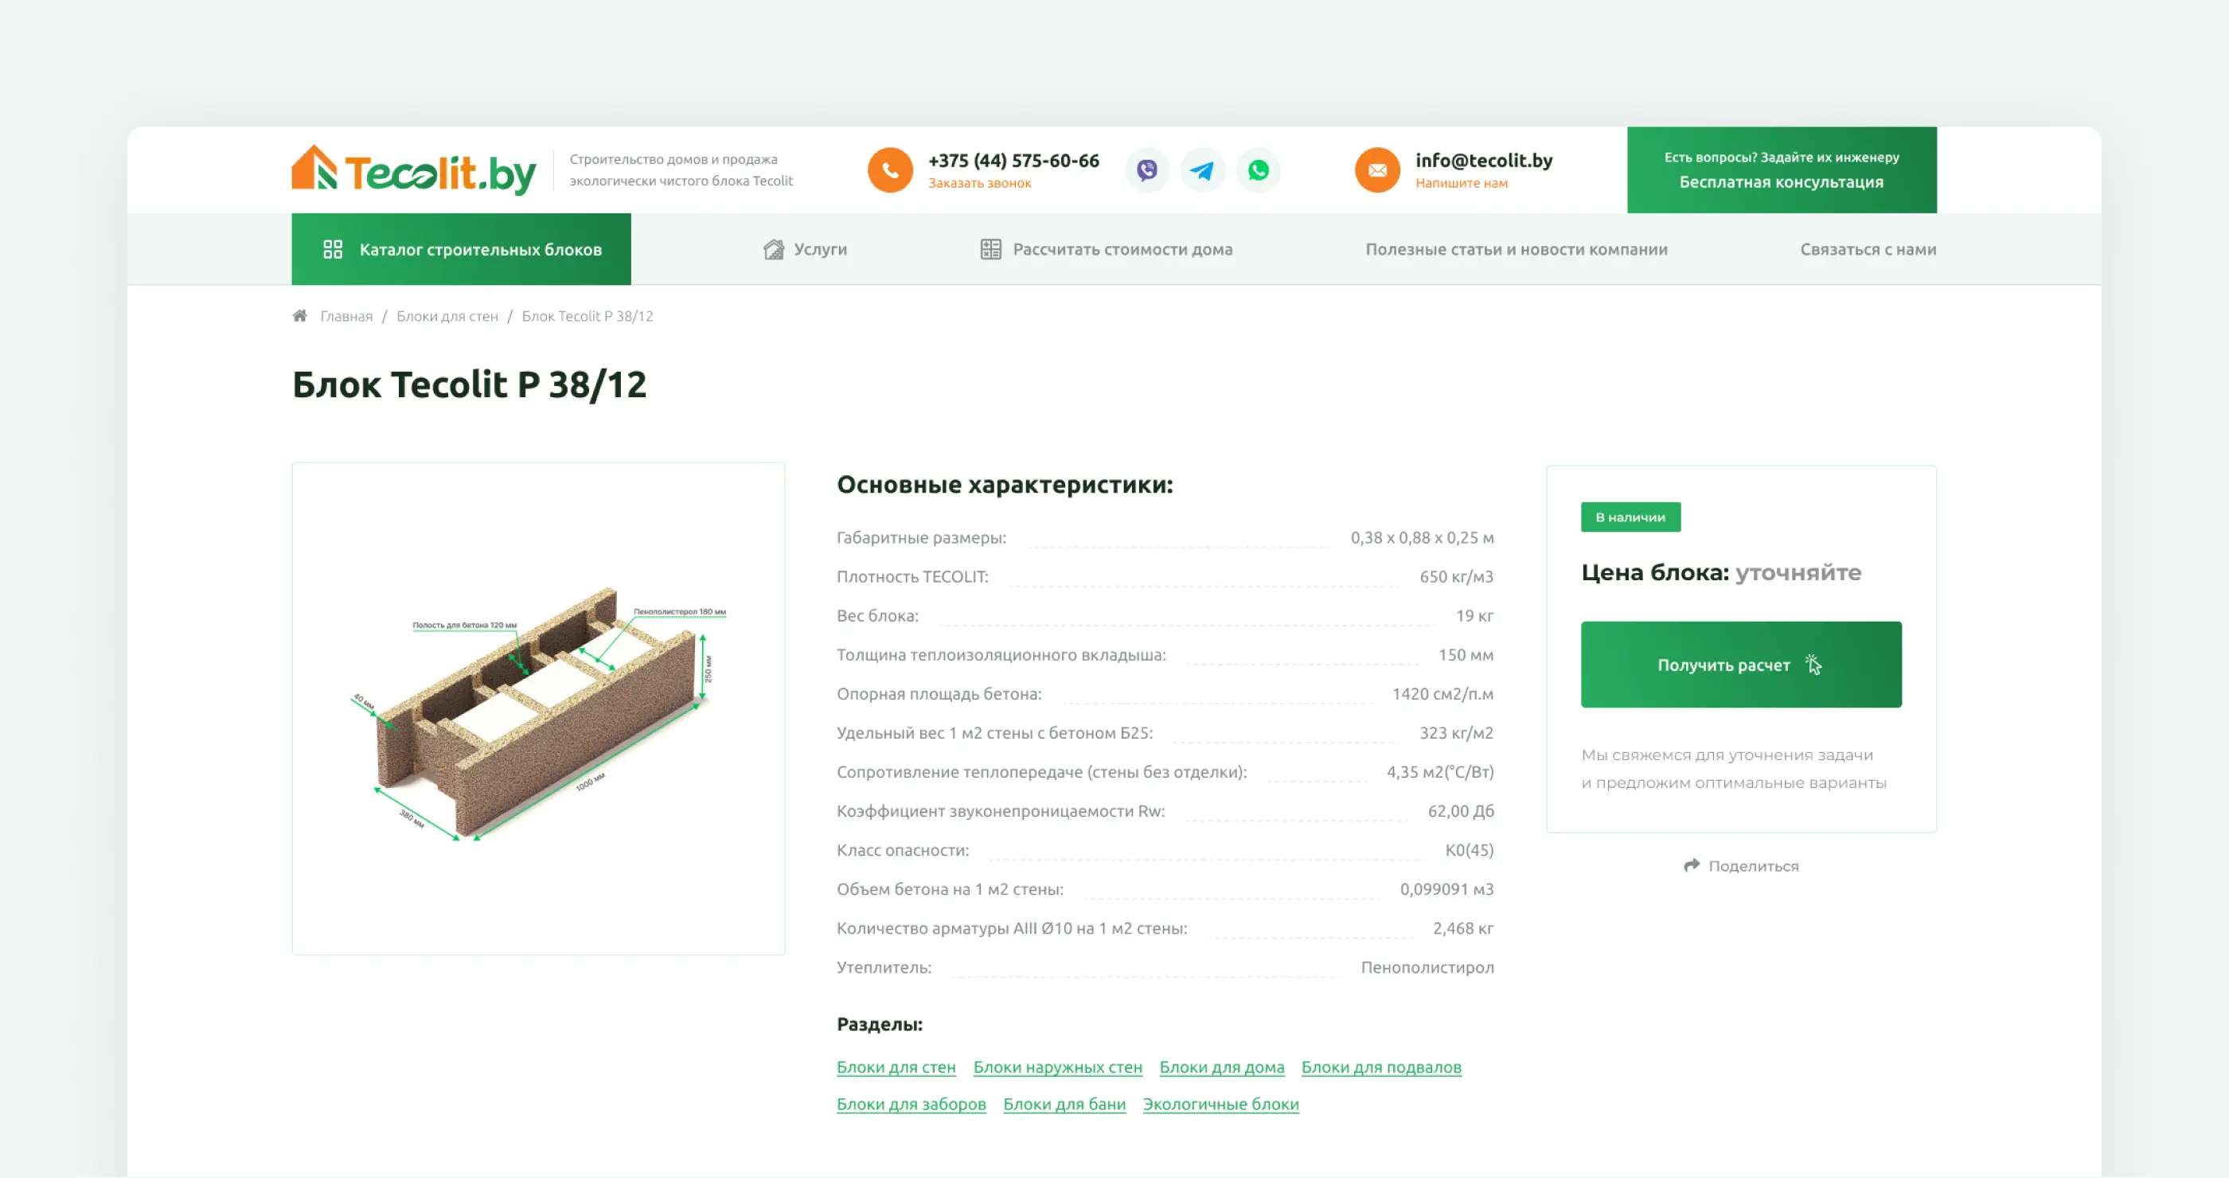
Task: Click Бесплатная консультация
Action: coord(1781,181)
